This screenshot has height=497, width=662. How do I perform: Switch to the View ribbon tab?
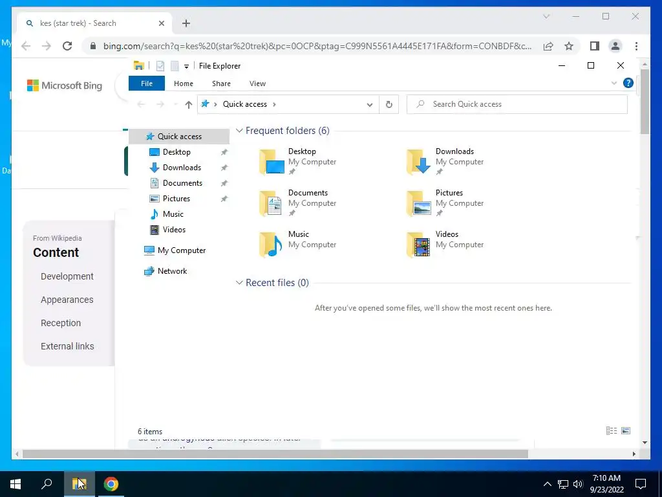(257, 83)
